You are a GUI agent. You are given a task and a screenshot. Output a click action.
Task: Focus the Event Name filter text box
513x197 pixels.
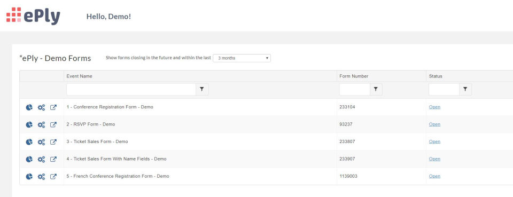pyautogui.click(x=131, y=89)
